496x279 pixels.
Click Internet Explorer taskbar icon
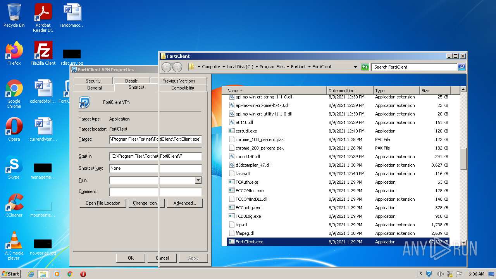(31, 274)
